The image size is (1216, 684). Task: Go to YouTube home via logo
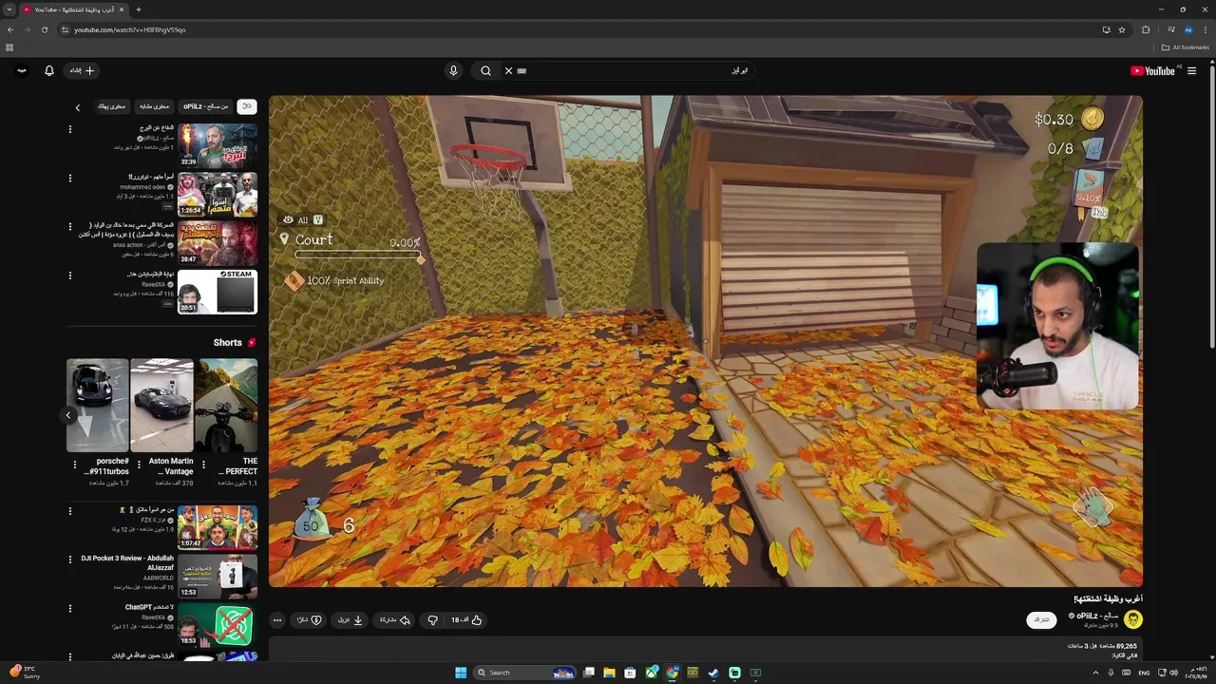[x=1153, y=70]
